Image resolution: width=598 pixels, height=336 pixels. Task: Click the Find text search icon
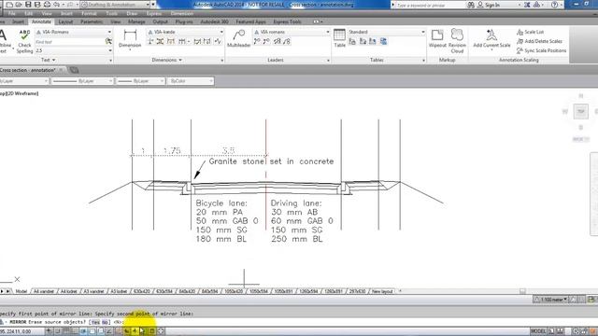(108, 41)
